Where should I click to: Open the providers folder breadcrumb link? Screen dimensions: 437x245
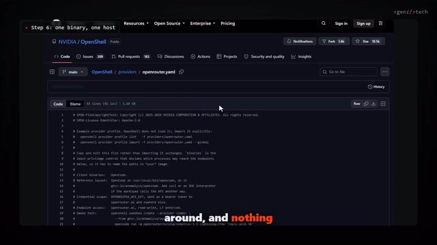[x=128, y=72]
